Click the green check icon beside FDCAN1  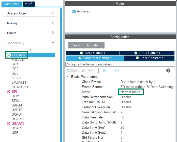(9, 55)
